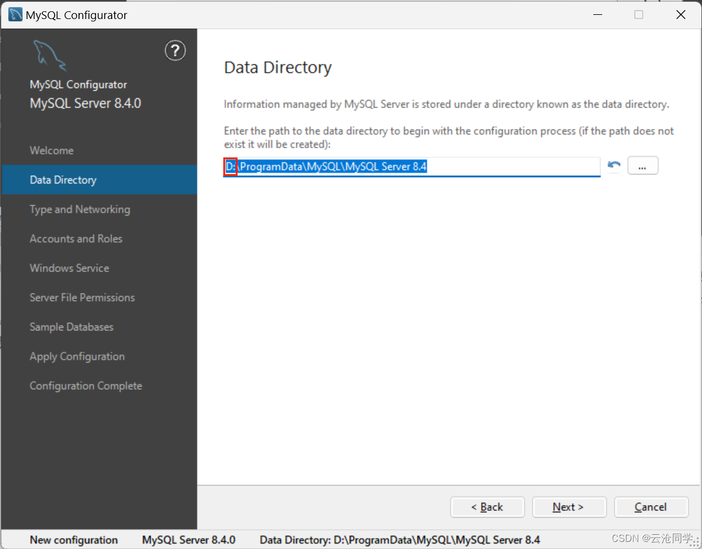Click the 'Enter the path to the data directory' instruction

pyautogui.click(x=448, y=137)
